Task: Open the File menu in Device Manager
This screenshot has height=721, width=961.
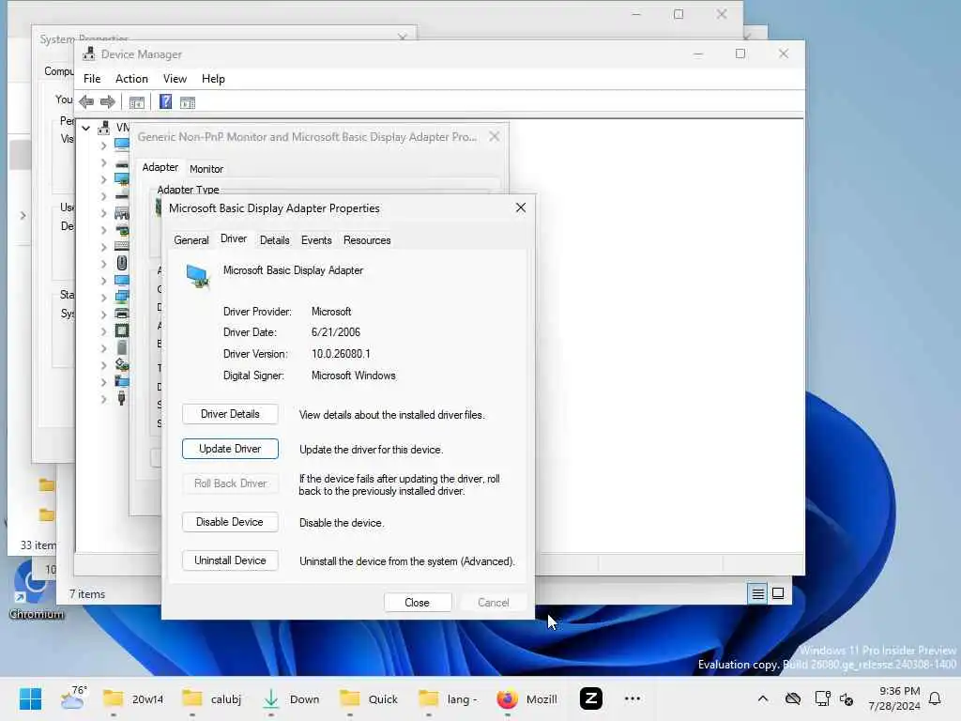Action: (92, 79)
